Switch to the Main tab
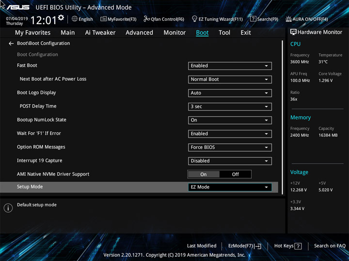The height and width of the screenshot is (261, 349). (x=68, y=33)
